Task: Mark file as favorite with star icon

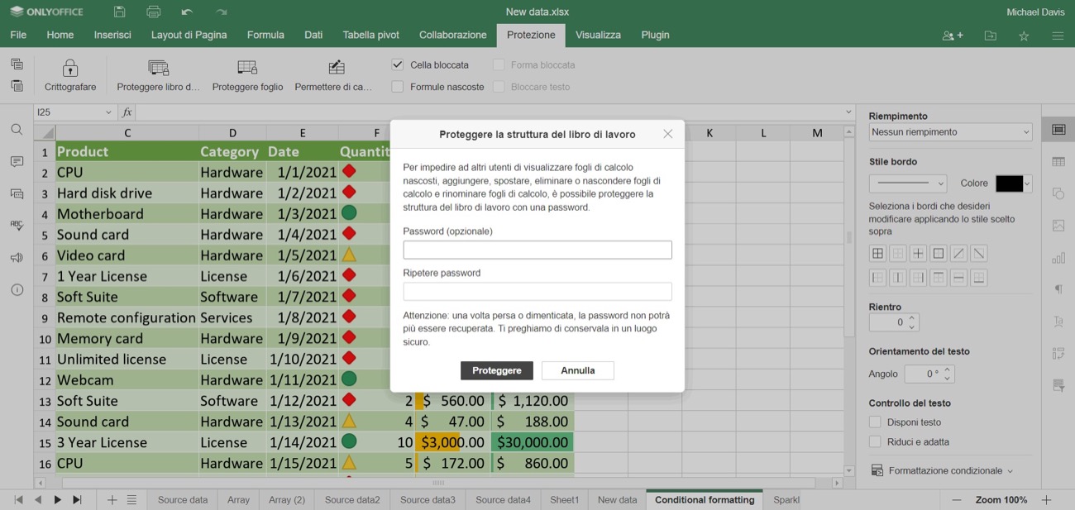Action: pos(1024,36)
